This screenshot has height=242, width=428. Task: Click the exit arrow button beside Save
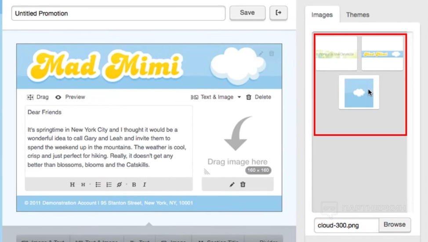tap(279, 13)
